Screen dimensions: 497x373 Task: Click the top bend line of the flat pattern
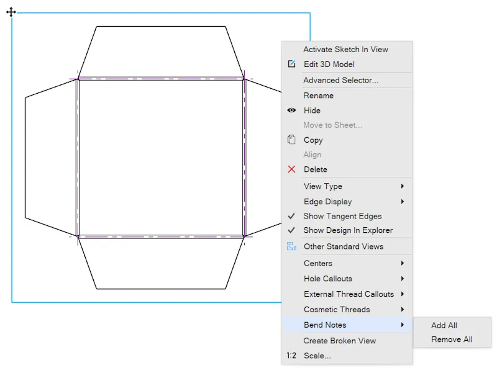(x=161, y=79)
